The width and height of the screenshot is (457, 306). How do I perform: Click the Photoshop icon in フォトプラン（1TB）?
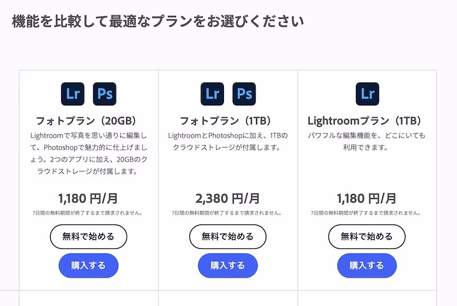pyautogui.click(x=244, y=94)
